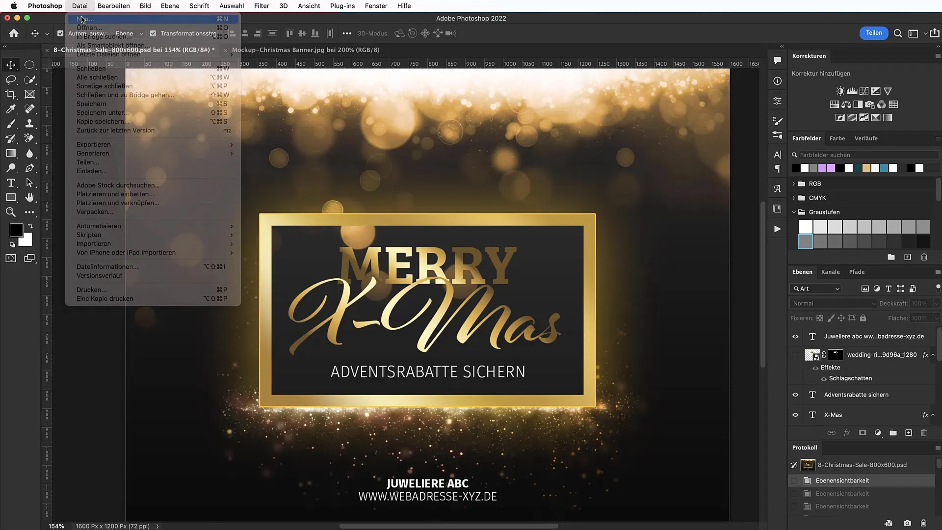
Task: Select the Elliptical Marquee tool
Action: pyautogui.click(x=29, y=65)
